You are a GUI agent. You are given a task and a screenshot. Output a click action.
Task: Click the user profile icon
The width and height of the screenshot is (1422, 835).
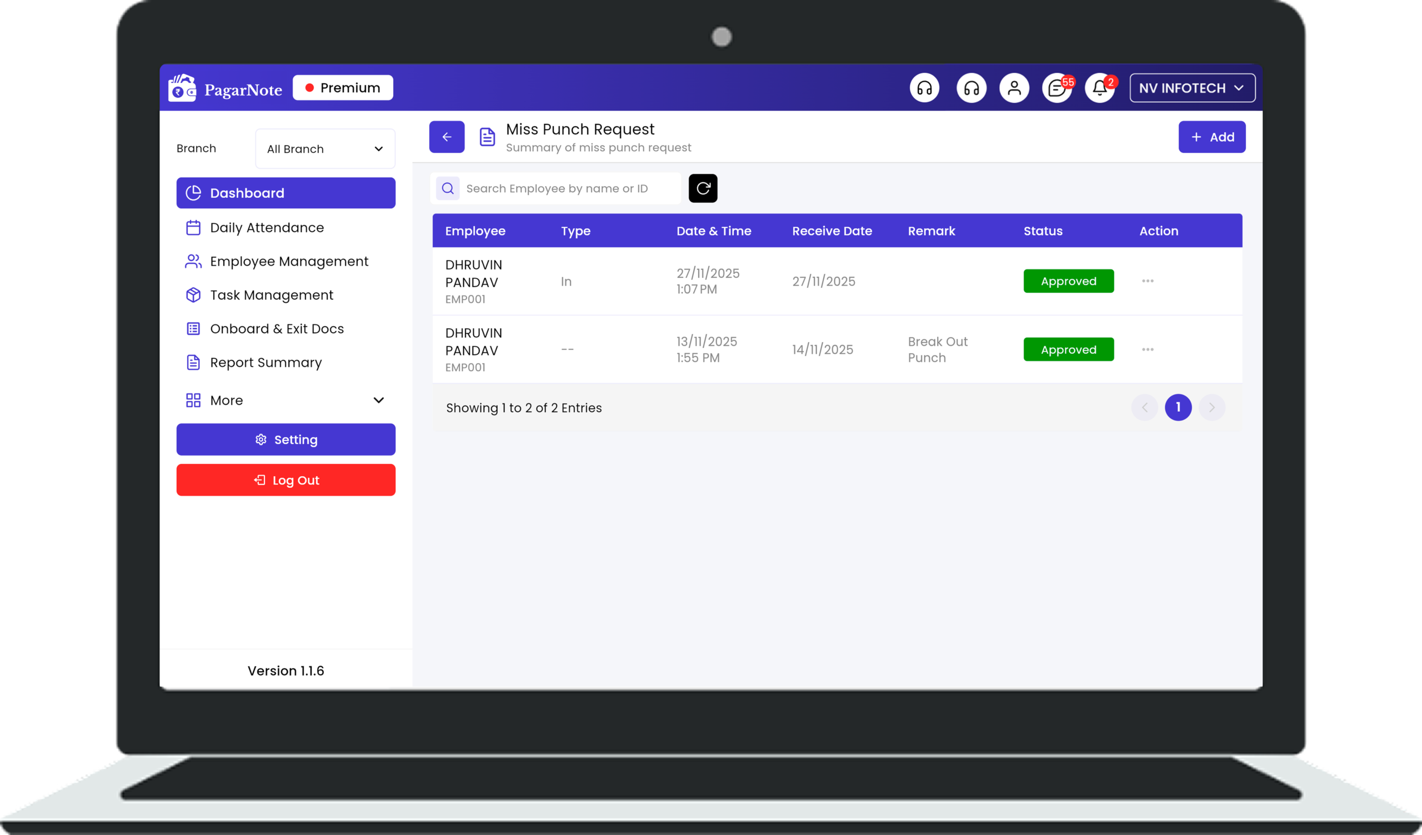coord(1014,88)
